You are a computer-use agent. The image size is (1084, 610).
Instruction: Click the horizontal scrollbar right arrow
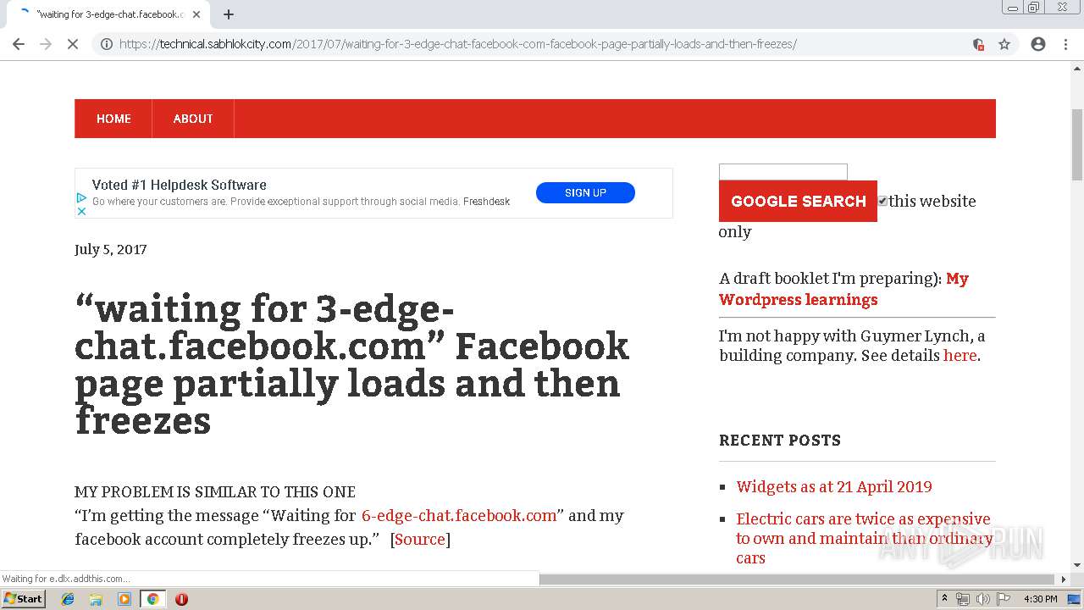coord(1064,579)
